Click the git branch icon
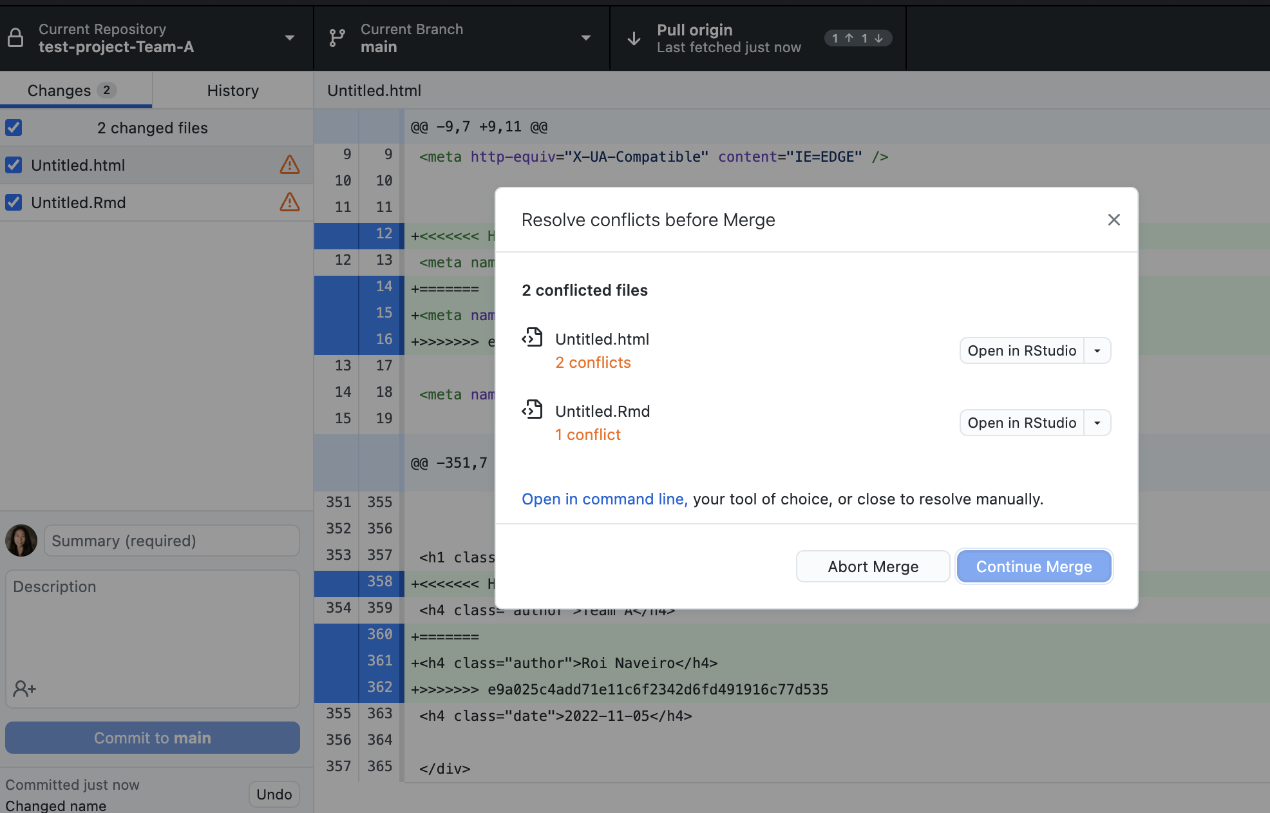Image resolution: width=1270 pixels, height=813 pixels. tap(337, 38)
